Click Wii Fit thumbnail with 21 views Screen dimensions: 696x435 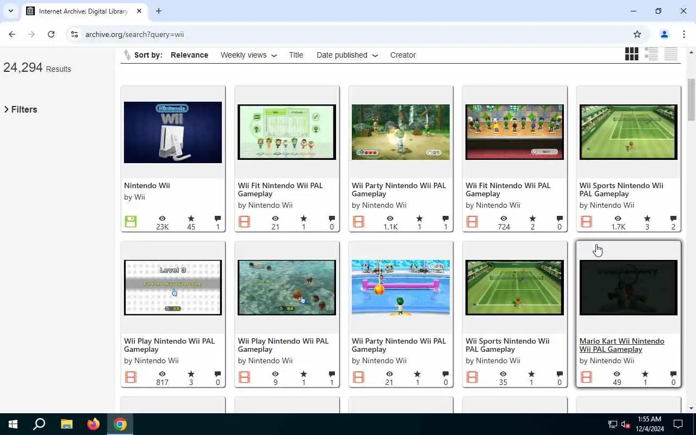[x=287, y=132]
